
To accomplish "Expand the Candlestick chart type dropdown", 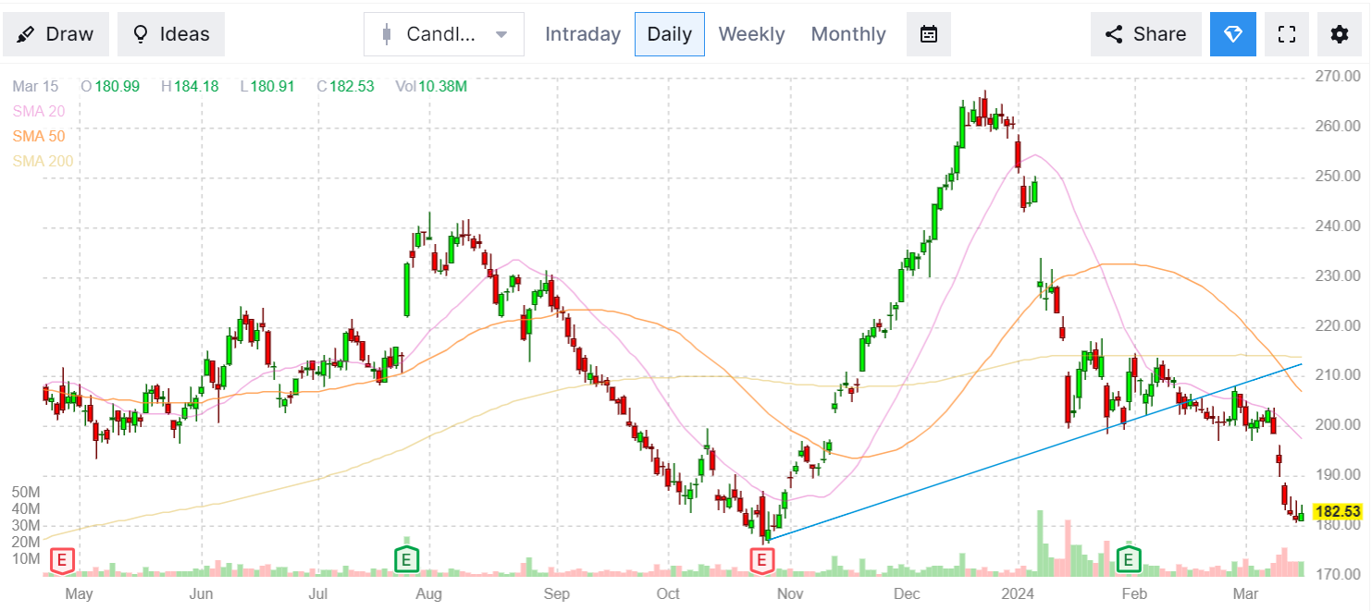I will tap(444, 34).
